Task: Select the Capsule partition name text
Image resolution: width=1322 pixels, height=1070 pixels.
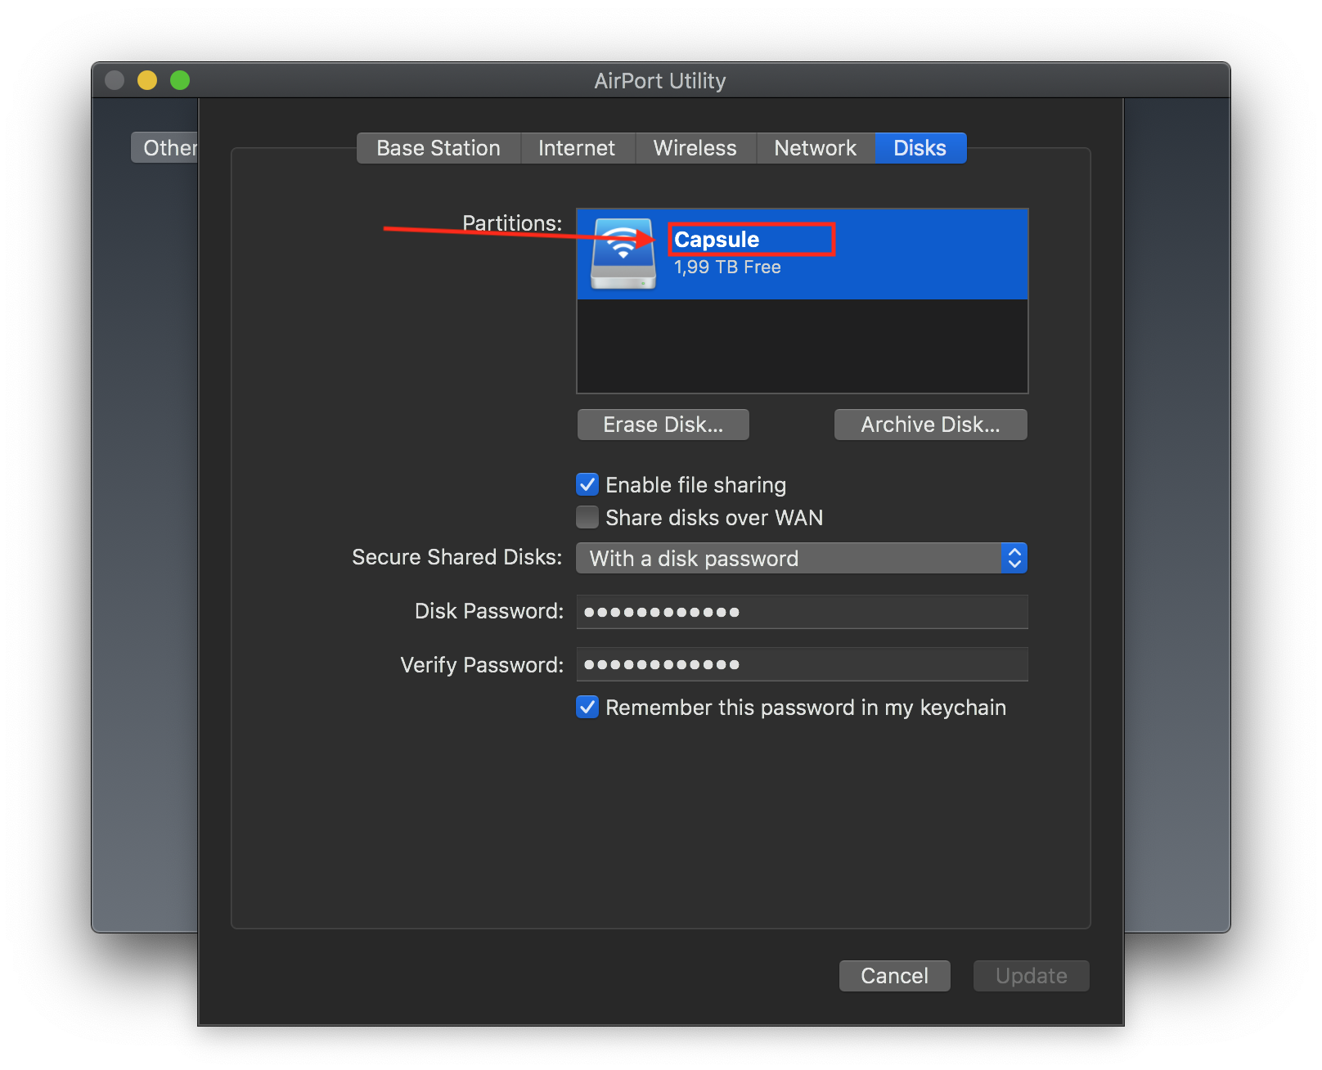Action: 717,240
